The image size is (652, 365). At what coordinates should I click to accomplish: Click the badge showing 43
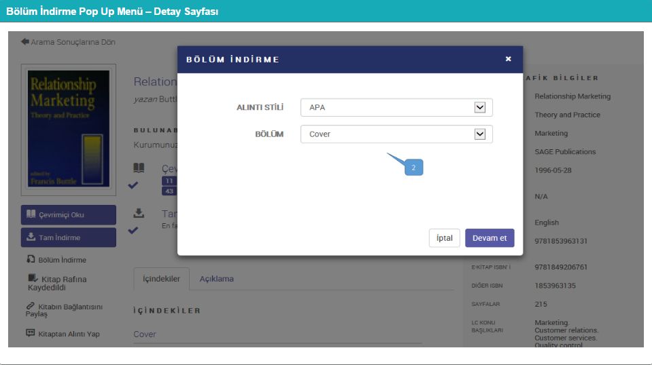(x=169, y=191)
